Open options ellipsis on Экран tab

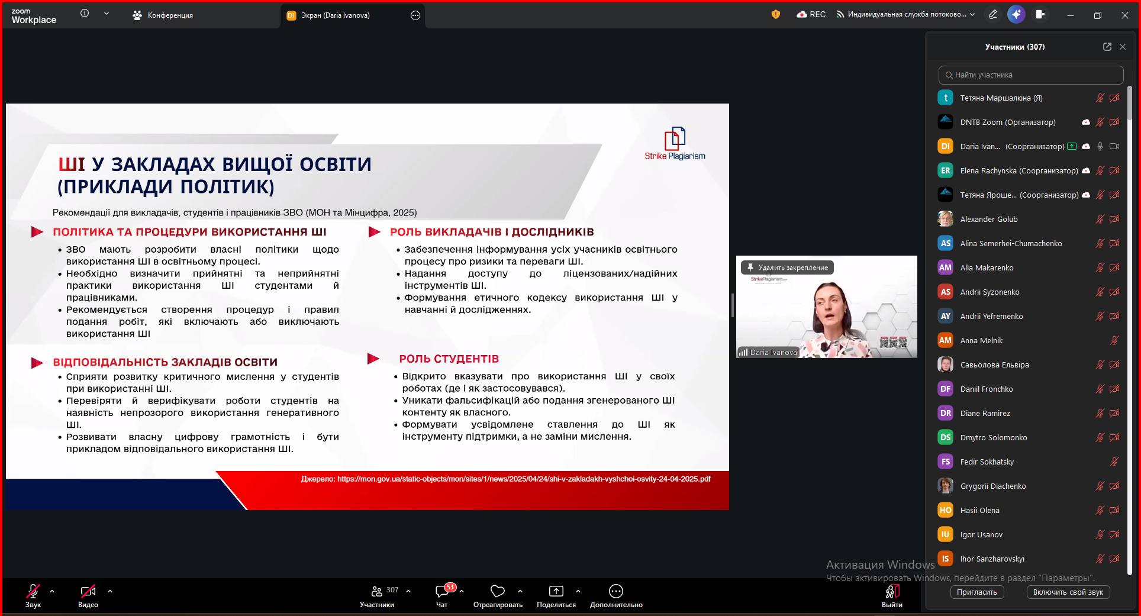tap(415, 15)
